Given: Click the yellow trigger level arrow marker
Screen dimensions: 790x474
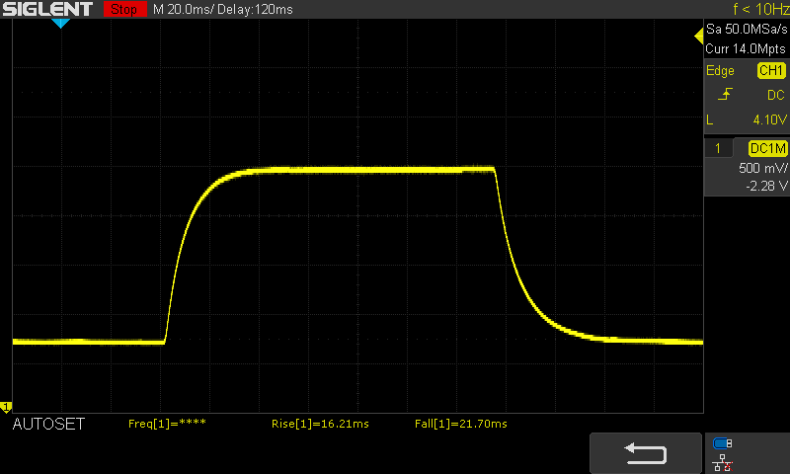Looking at the screenshot, I should (698, 37).
